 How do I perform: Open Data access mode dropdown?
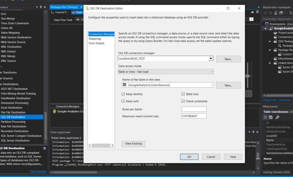pos(211,72)
